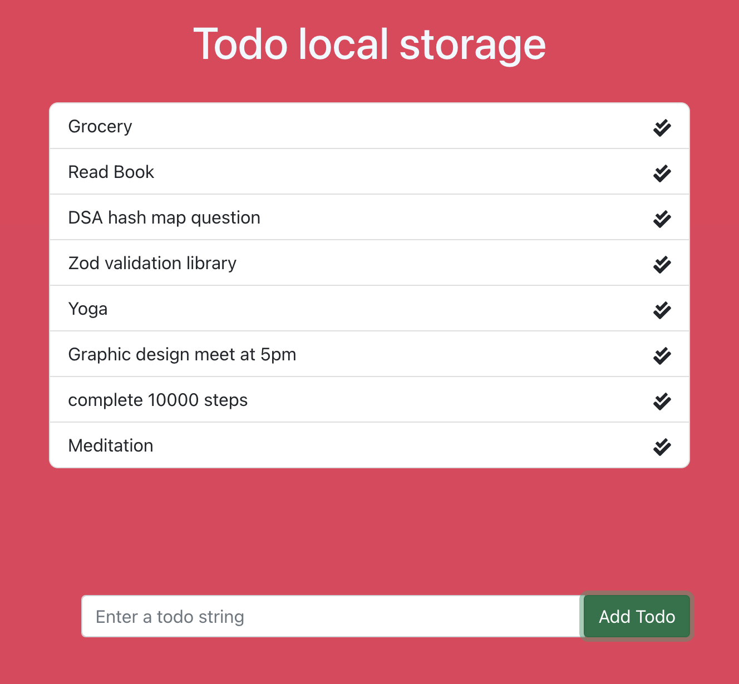Viewport: 739px width, 684px height.
Task: Mark Meditation as completed
Action: pos(662,447)
